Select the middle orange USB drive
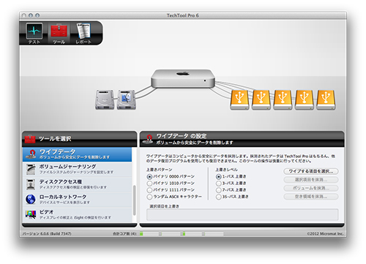Image resolution: width=366 pixels, height=264 pixels. pos(283,99)
